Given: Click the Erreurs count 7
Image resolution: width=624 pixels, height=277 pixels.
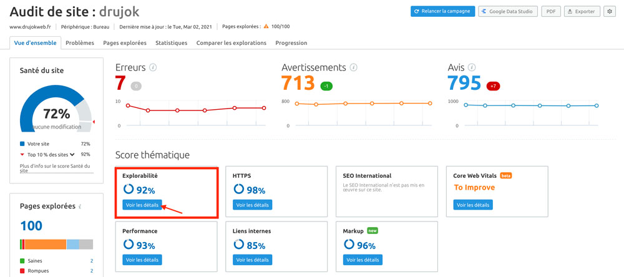Looking at the screenshot, I should click(x=120, y=83).
